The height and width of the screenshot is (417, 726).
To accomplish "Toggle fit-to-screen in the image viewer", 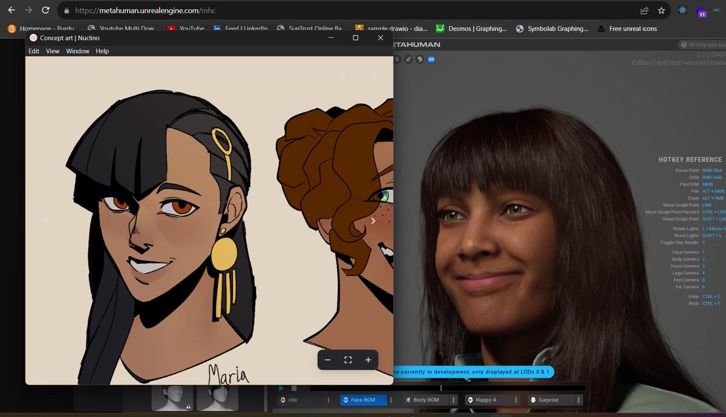I will [x=348, y=360].
